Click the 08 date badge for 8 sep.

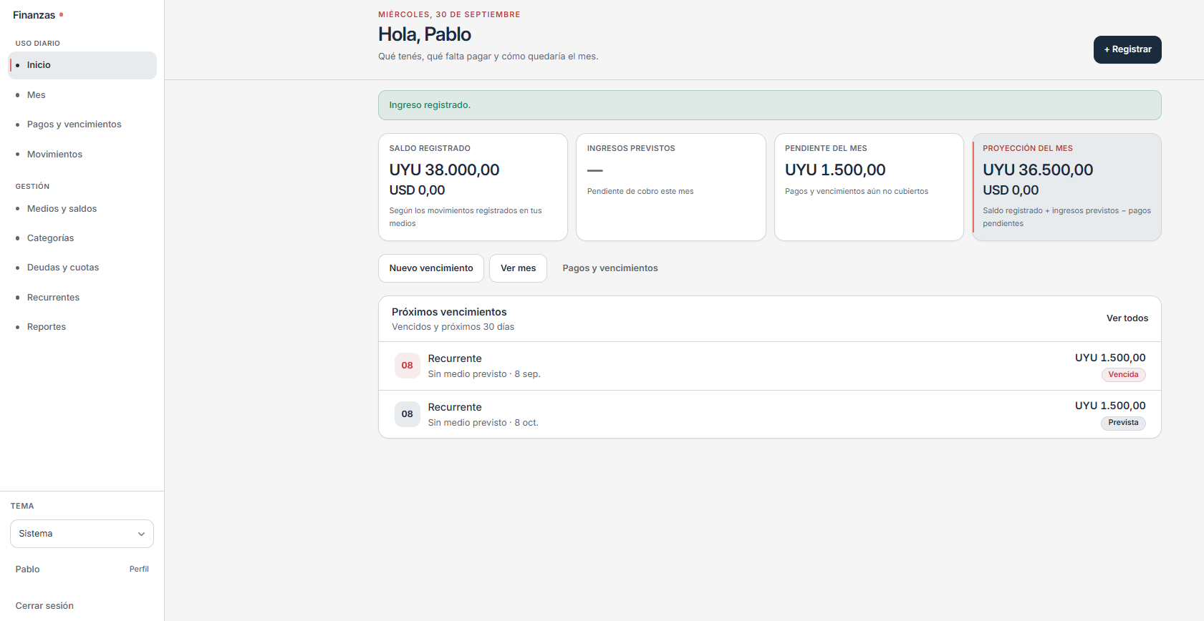[x=407, y=366]
